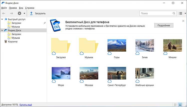Switch to details view in status bar
The width and height of the screenshot is (187, 107).
176,105
